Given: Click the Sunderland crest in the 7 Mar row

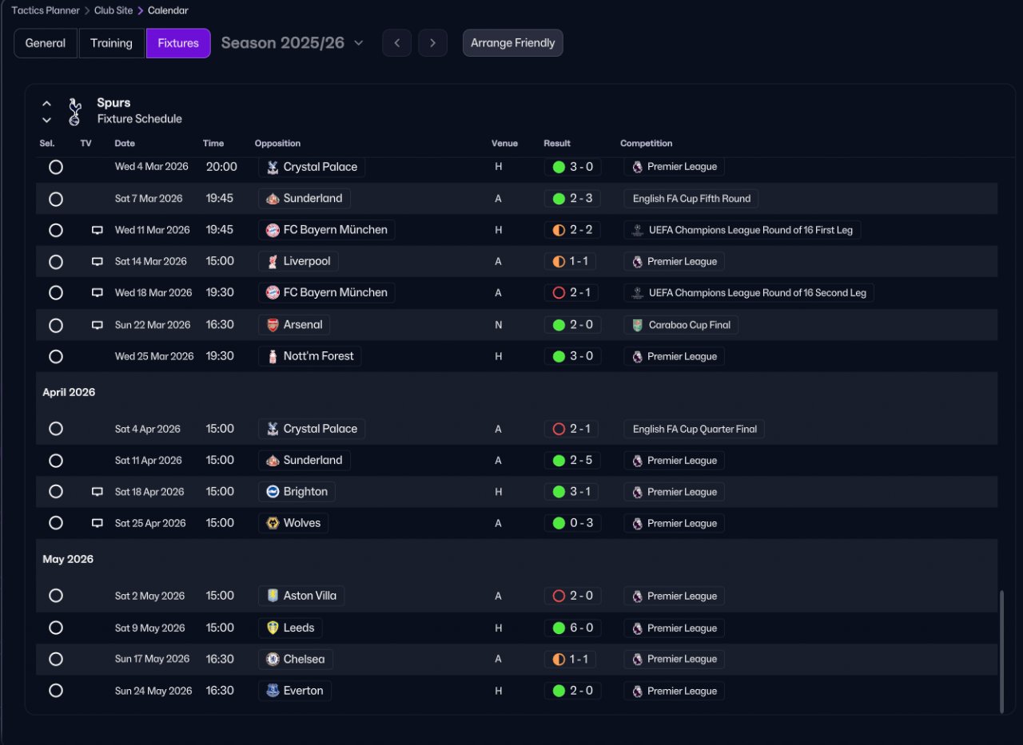Looking at the screenshot, I should (x=273, y=199).
